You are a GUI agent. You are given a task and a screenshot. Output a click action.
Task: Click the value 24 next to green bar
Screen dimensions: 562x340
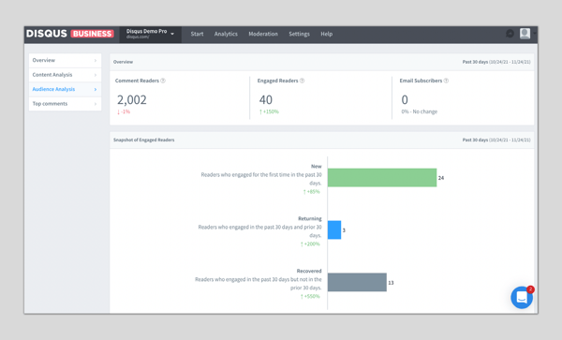pos(441,178)
